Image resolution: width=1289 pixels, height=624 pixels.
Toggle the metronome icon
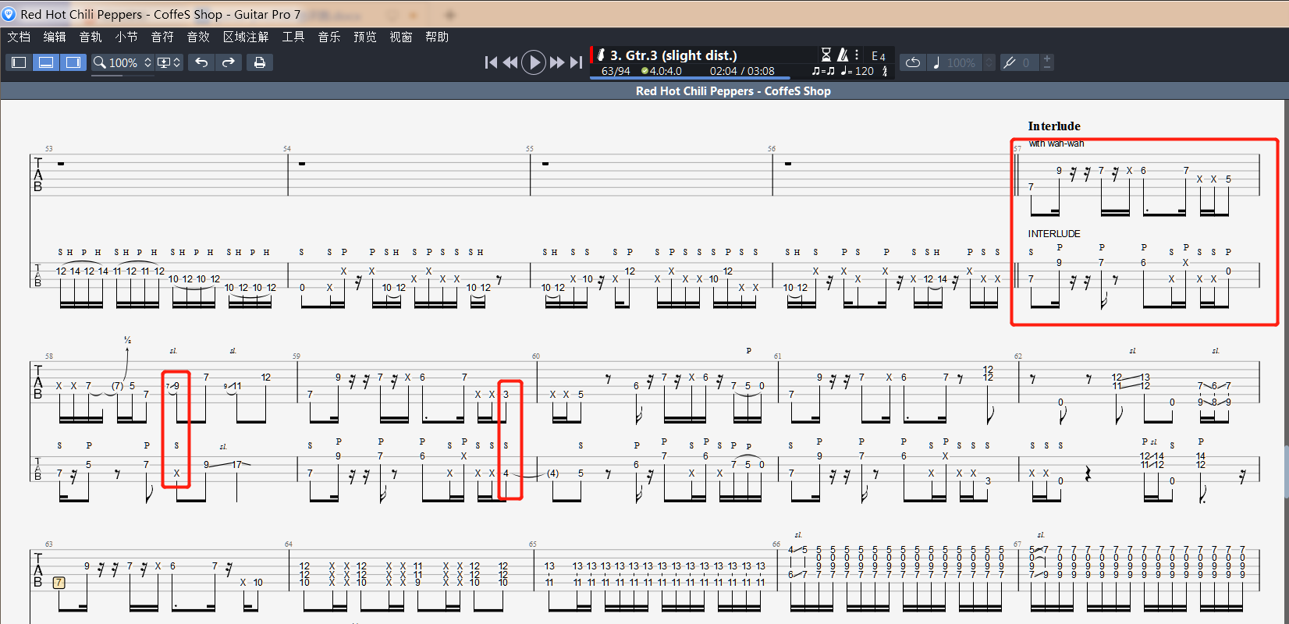point(843,55)
